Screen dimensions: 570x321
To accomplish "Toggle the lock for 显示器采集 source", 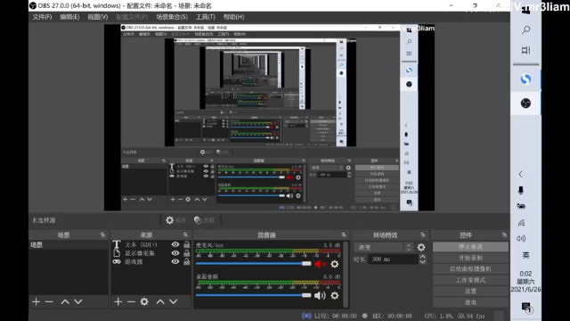I will tap(186, 253).
